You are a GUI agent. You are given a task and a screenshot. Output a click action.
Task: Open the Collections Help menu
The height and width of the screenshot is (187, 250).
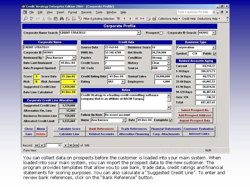click(x=169, y=19)
